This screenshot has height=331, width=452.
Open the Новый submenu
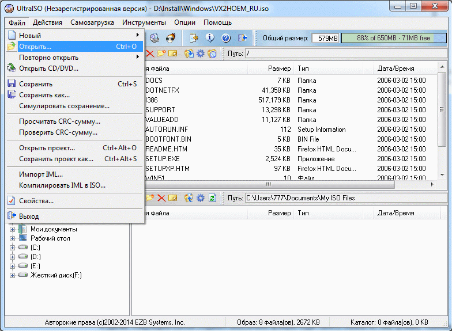pyautogui.click(x=74, y=36)
